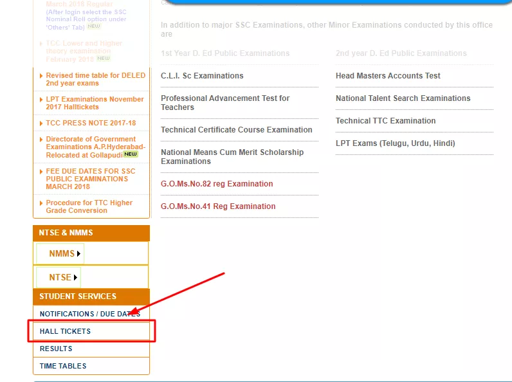Select STUDENT SERVICES section header

coord(91,296)
